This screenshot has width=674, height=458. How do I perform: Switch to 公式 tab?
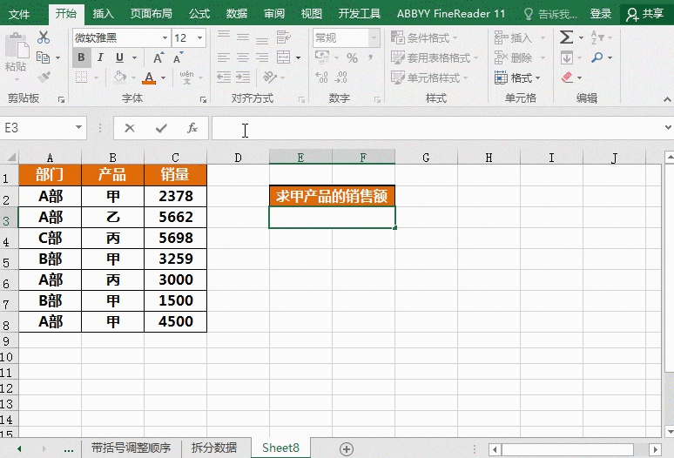(199, 14)
